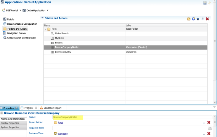Remove Parent Folder with red X

[x=209, y=123]
